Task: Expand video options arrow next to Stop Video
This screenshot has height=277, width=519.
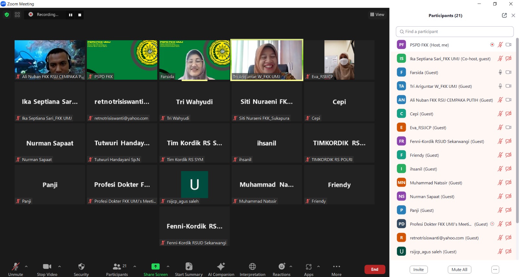Action: coord(59,266)
